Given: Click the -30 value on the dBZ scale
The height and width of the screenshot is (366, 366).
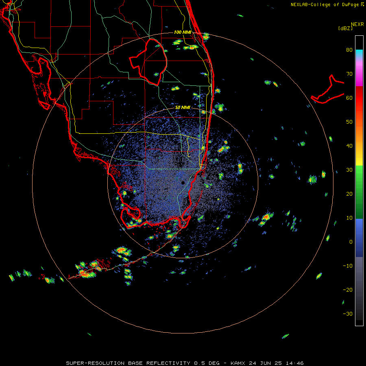Looking at the screenshot, I should pos(348,314).
